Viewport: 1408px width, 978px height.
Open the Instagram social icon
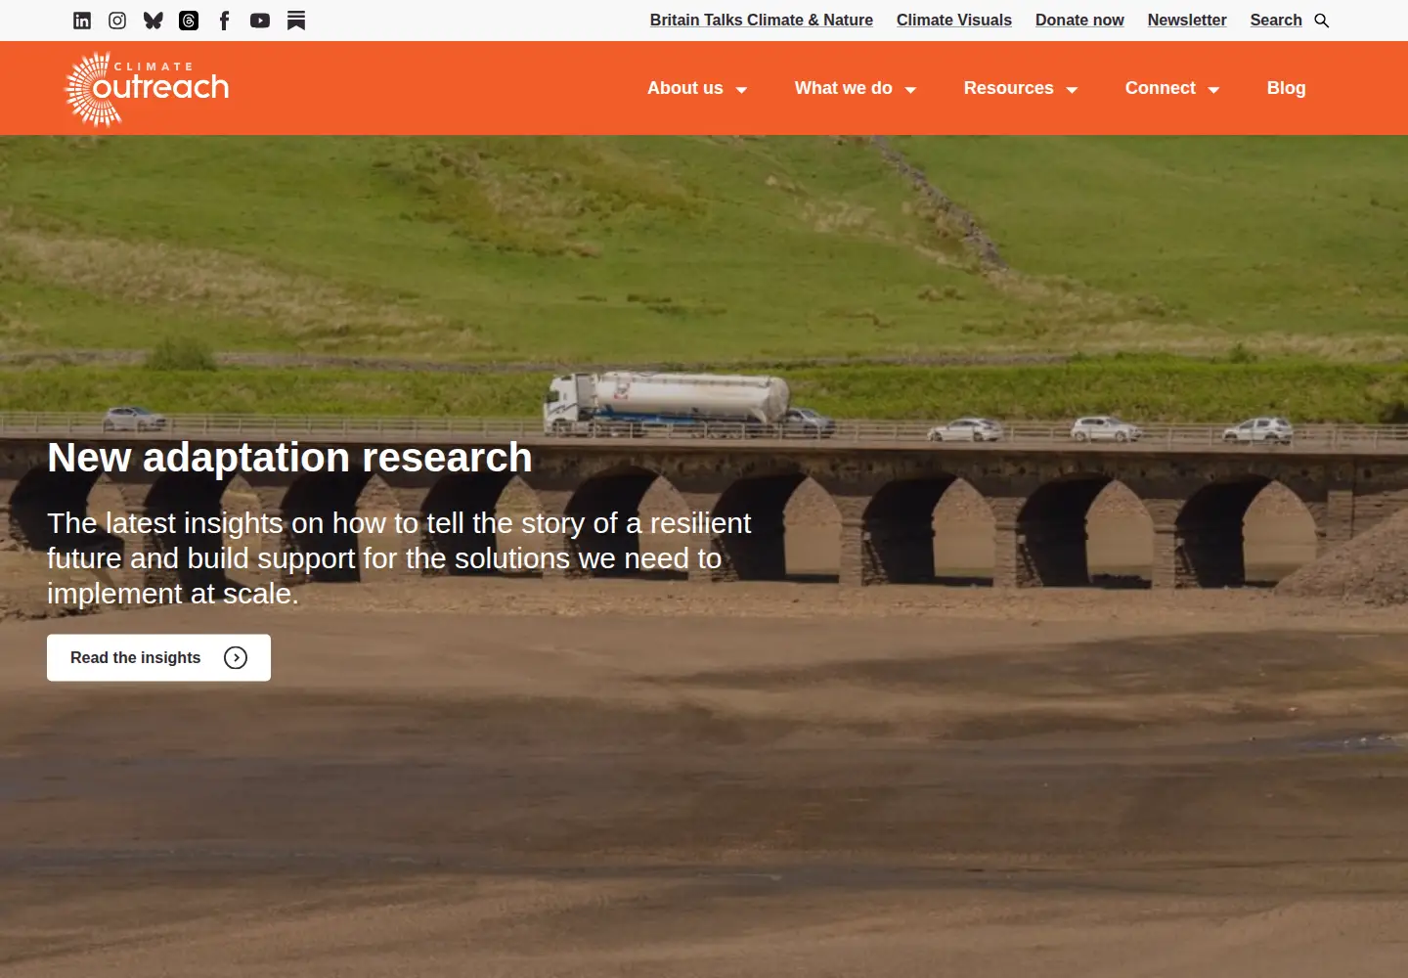[117, 21]
